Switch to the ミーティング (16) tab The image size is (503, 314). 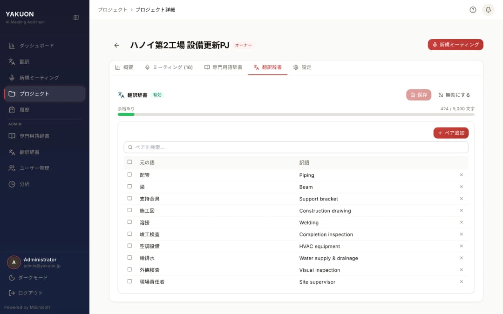tap(169, 67)
